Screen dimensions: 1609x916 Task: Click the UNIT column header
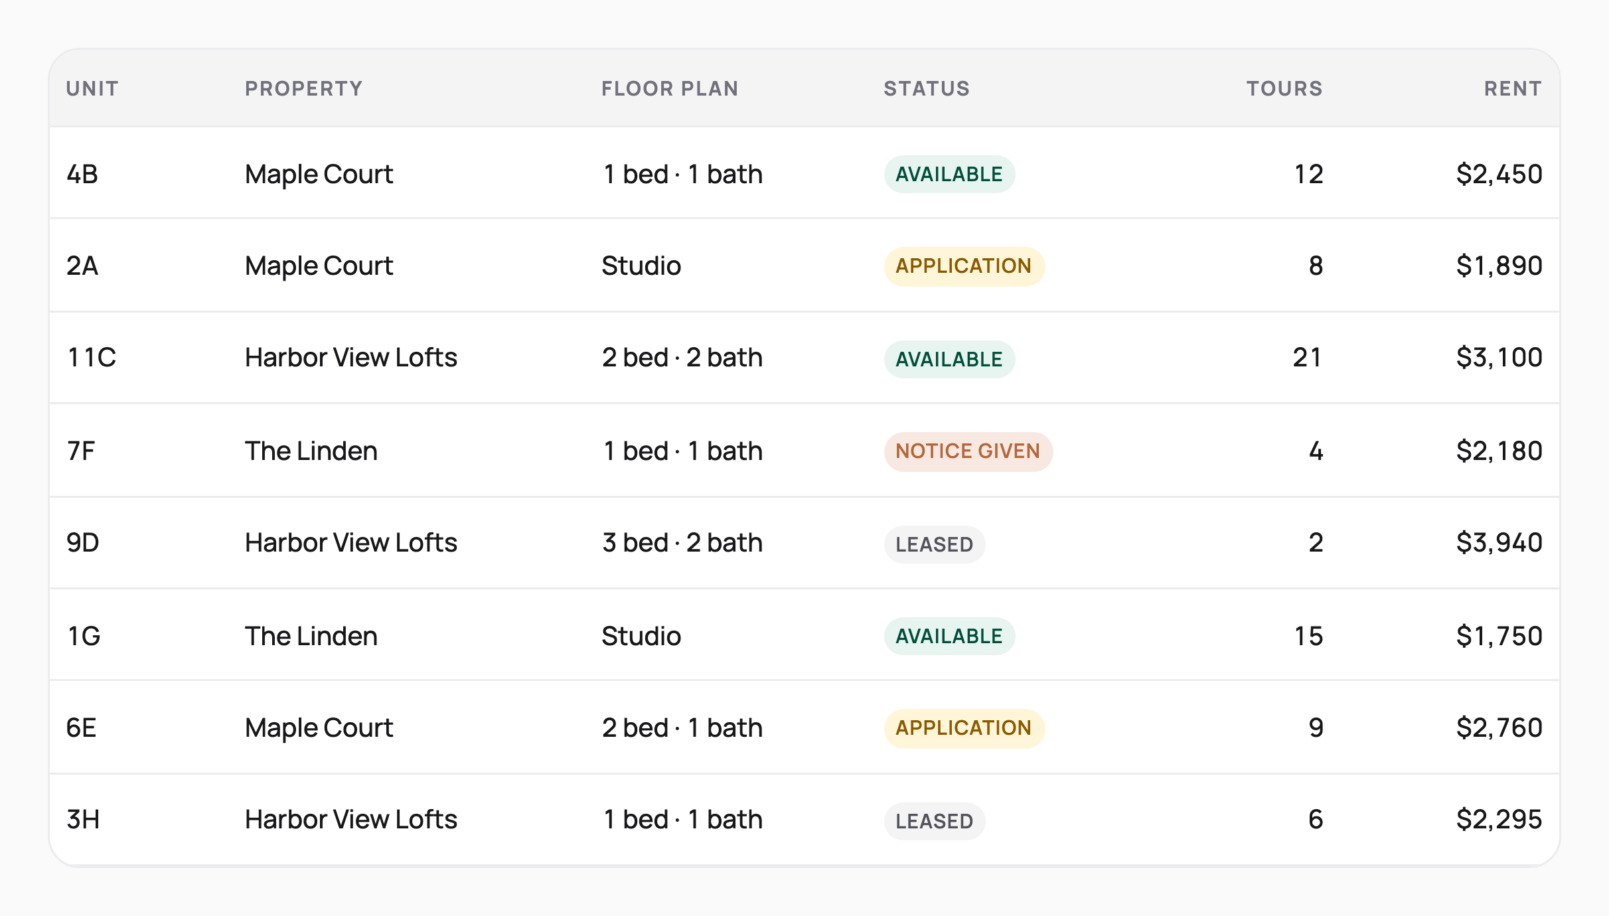pyautogui.click(x=92, y=88)
